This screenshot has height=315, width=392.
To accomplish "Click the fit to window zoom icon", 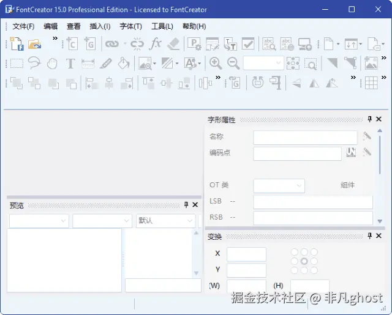I will pyautogui.click(x=293, y=63).
